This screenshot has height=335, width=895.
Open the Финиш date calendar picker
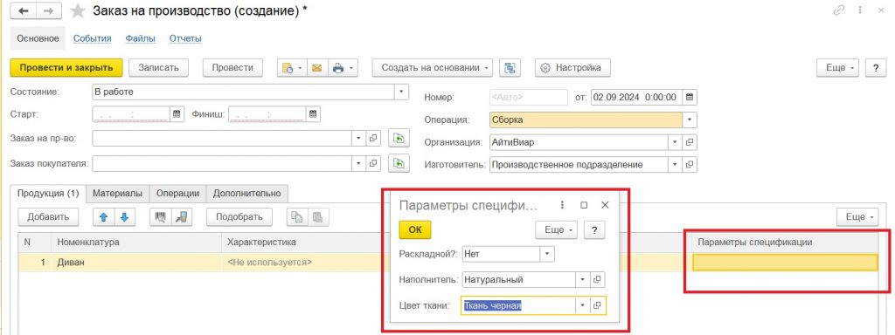(x=313, y=114)
